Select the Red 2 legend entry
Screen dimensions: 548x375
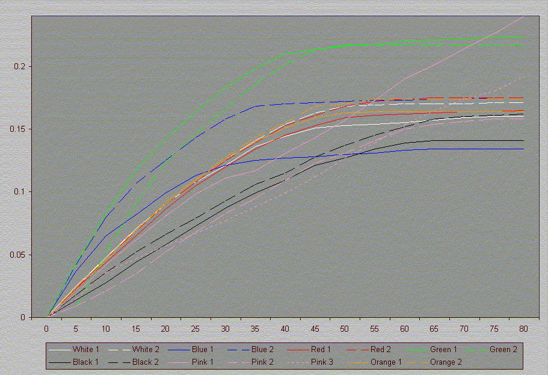(x=382, y=349)
